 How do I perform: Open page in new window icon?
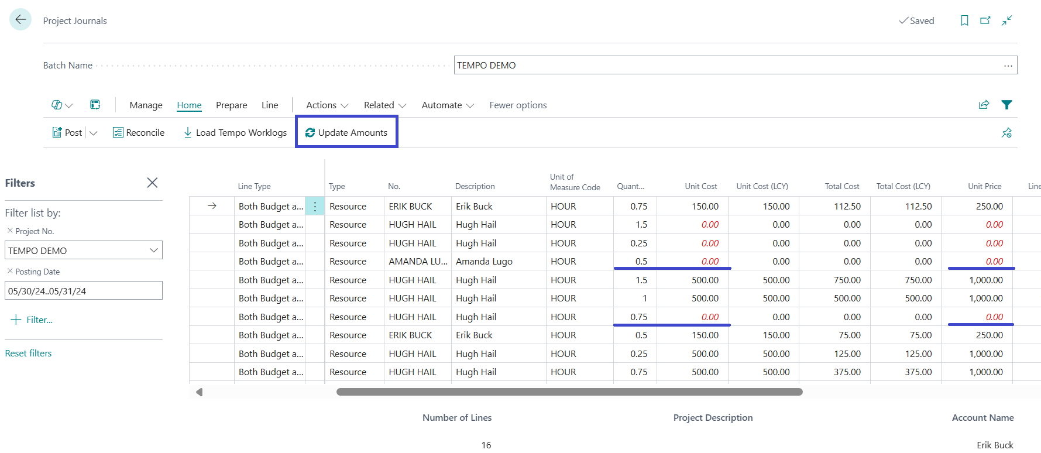pos(985,20)
